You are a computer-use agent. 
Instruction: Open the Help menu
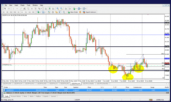(x=41, y=5)
